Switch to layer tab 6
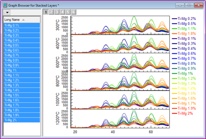This screenshot has width=206, height=139. tap(73, 12)
